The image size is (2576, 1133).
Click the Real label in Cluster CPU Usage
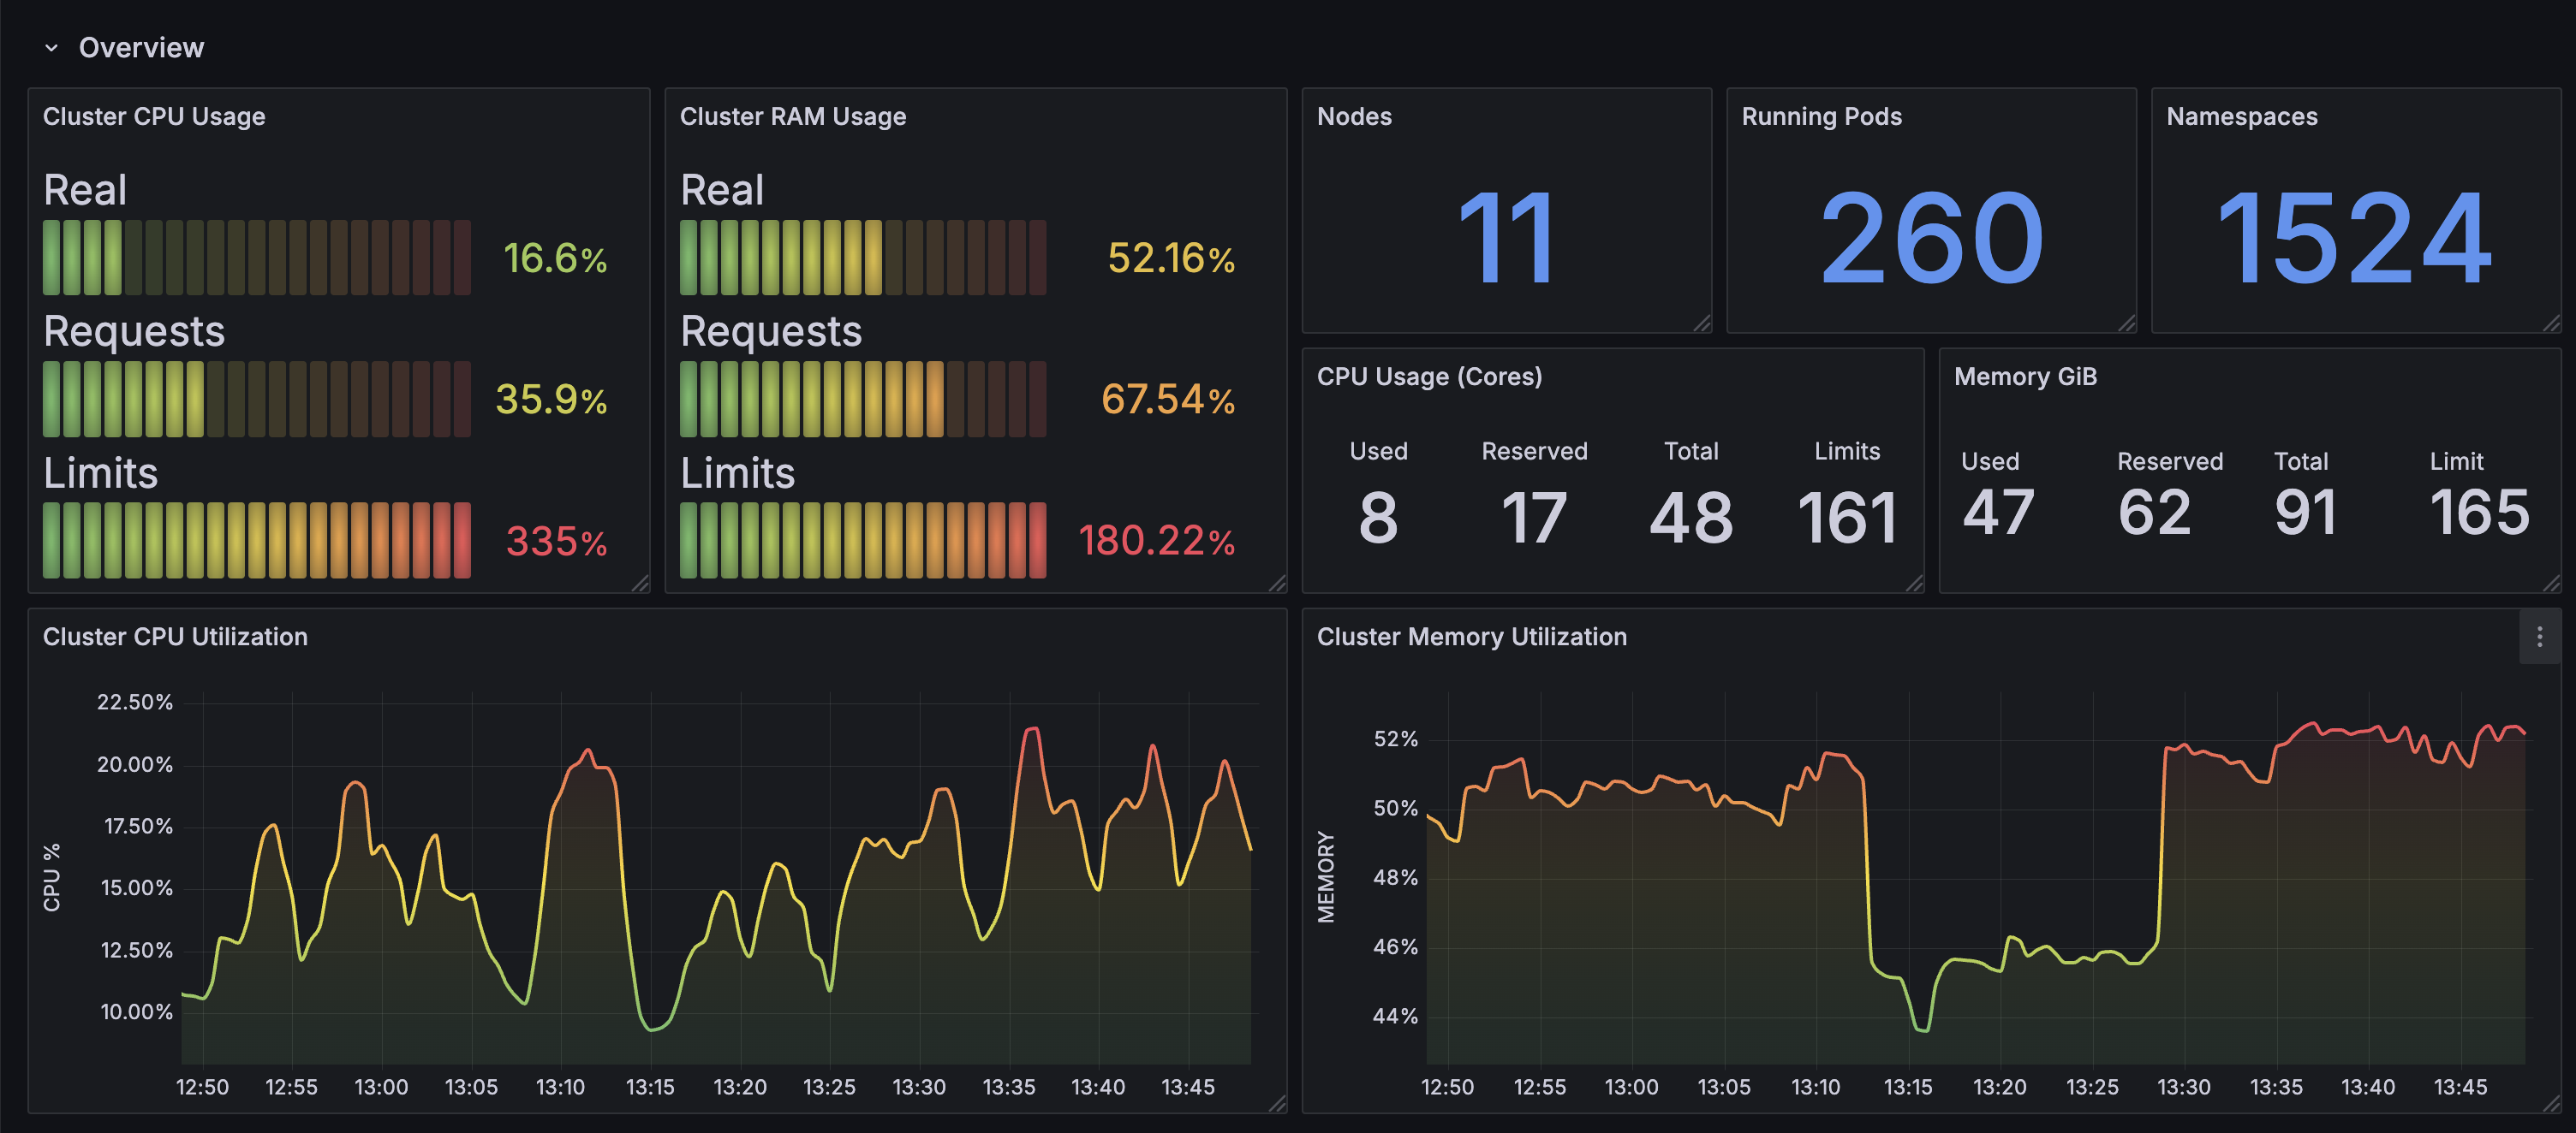(85, 190)
